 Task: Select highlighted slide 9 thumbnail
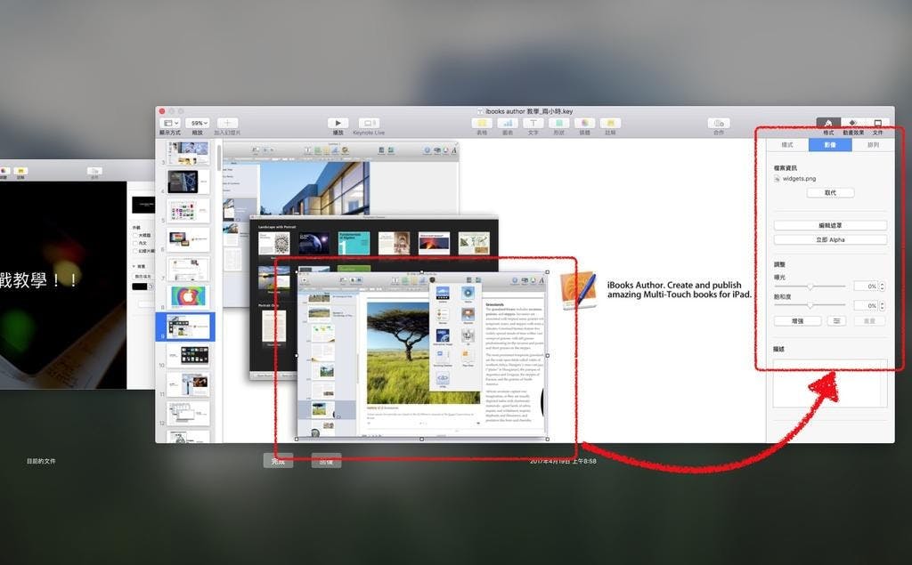(x=188, y=326)
